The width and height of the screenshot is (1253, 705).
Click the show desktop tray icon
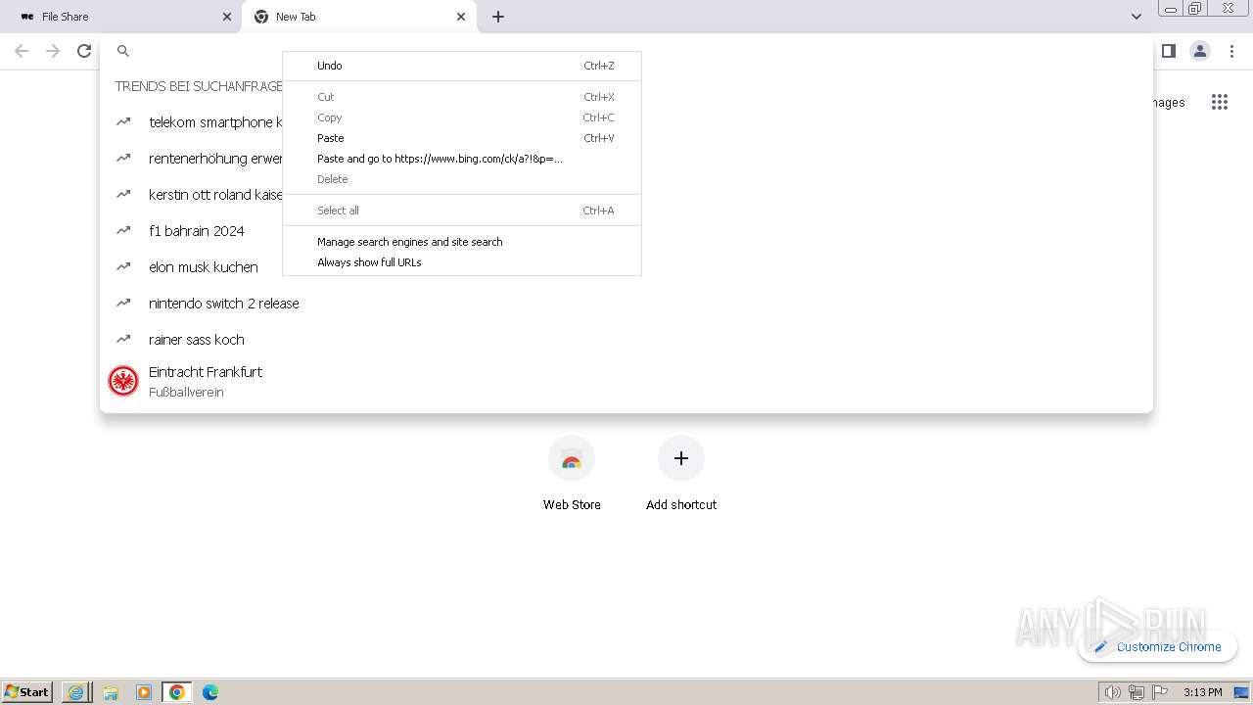(1241, 692)
